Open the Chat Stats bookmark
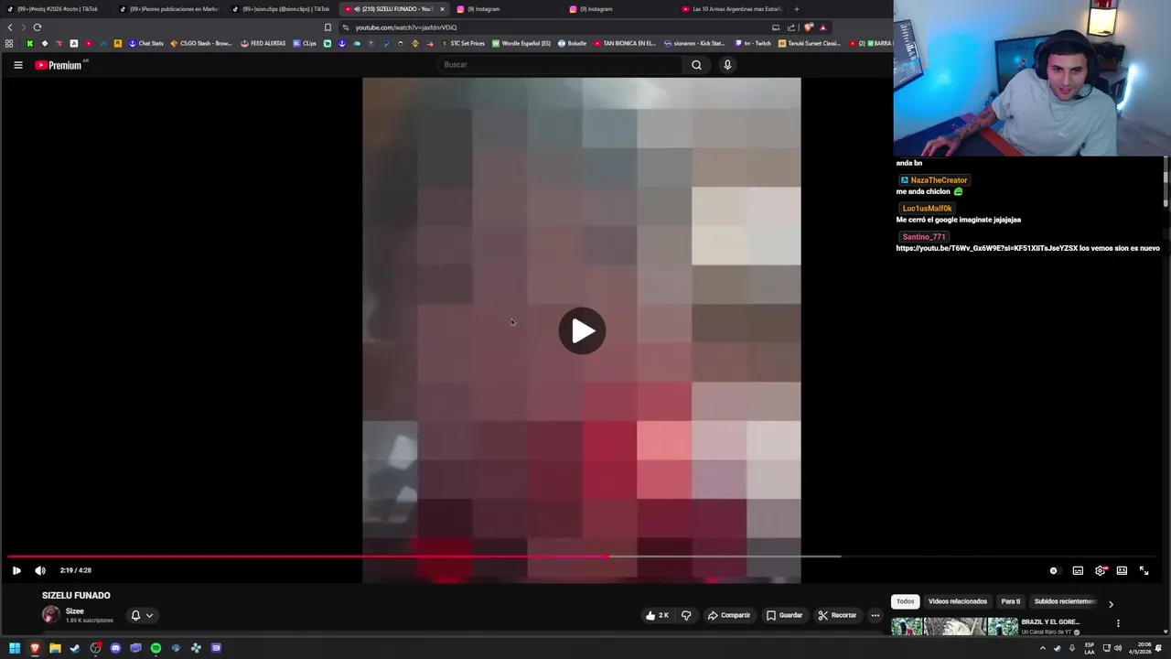 point(145,43)
